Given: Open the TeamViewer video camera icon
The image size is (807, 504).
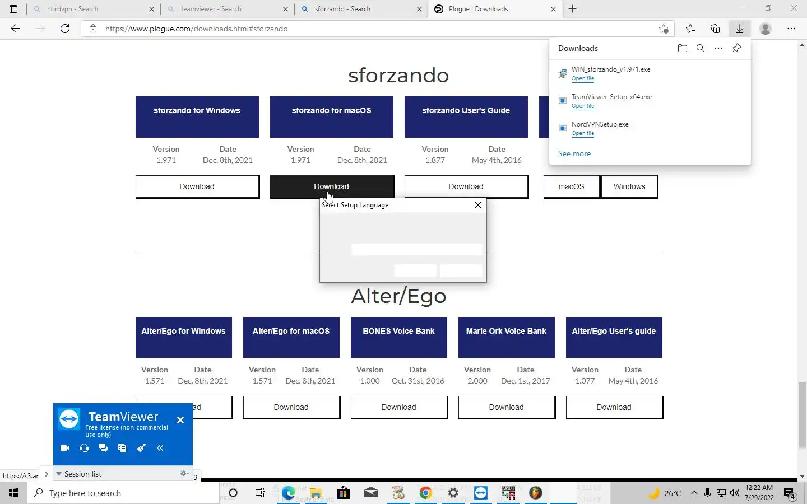Looking at the screenshot, I should [x=65, y=448].
